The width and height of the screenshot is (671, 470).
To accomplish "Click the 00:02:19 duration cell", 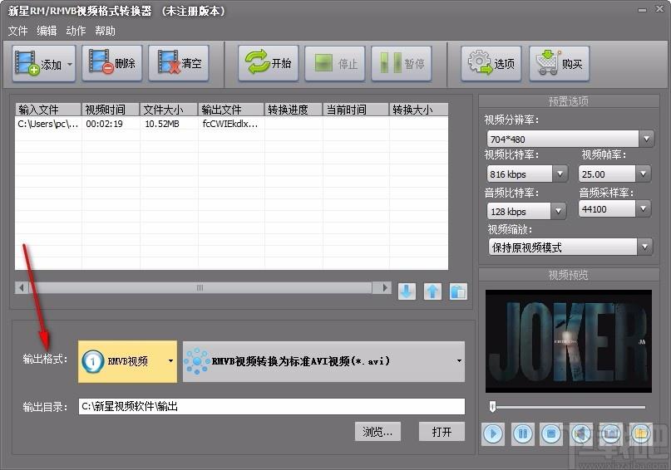I will [105, 124].
